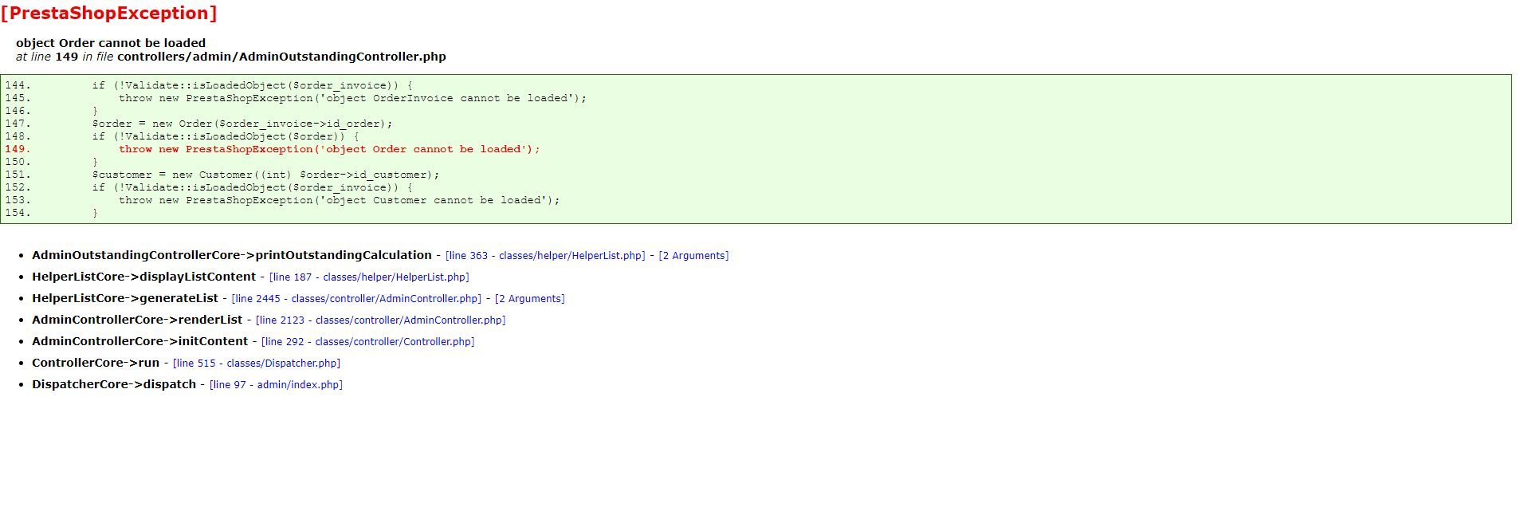Viewport: 1520px width, 507px height.
Task: Click DispatcherCore->dispatch trace entry
Action: (114, 384)
